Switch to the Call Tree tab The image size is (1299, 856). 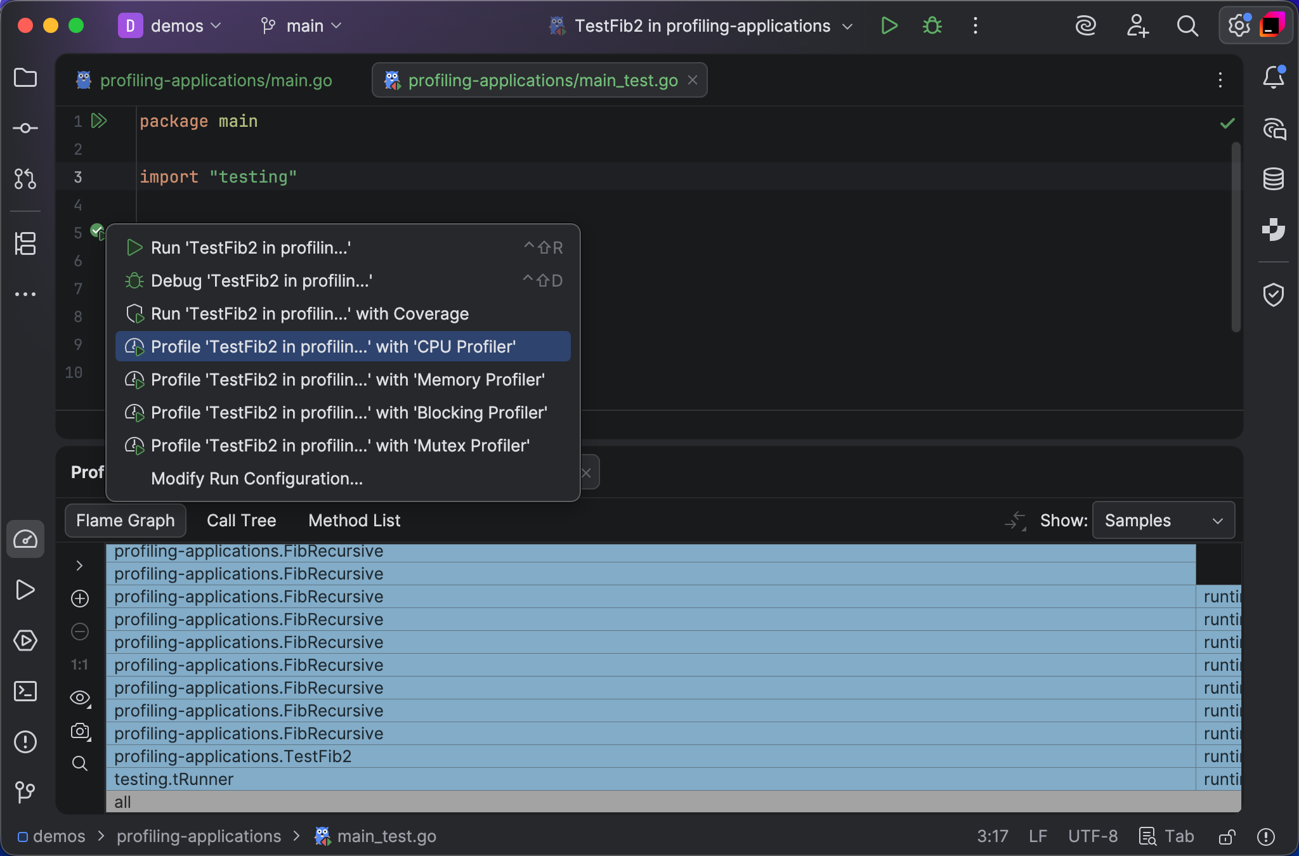tap(241, 521)
